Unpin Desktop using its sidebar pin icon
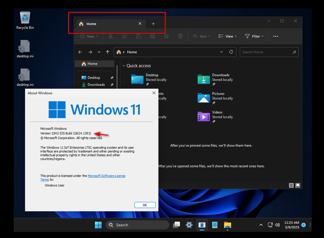This screenshot has height=238, width=324. (112, 78)
